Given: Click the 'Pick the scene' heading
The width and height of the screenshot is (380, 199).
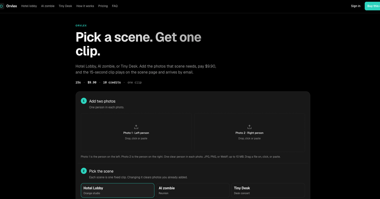Looking at the screenshot, I should click(x=101, y=171).
